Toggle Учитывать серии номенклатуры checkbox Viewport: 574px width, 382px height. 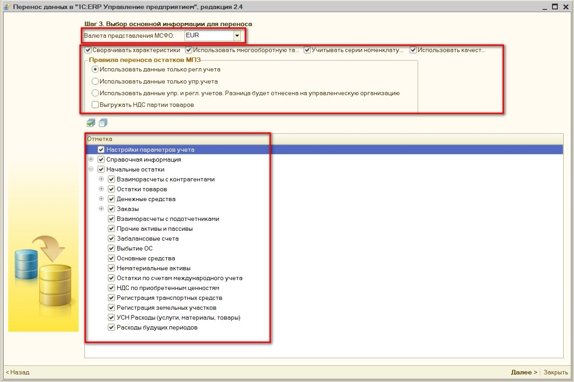coord(307,50)
